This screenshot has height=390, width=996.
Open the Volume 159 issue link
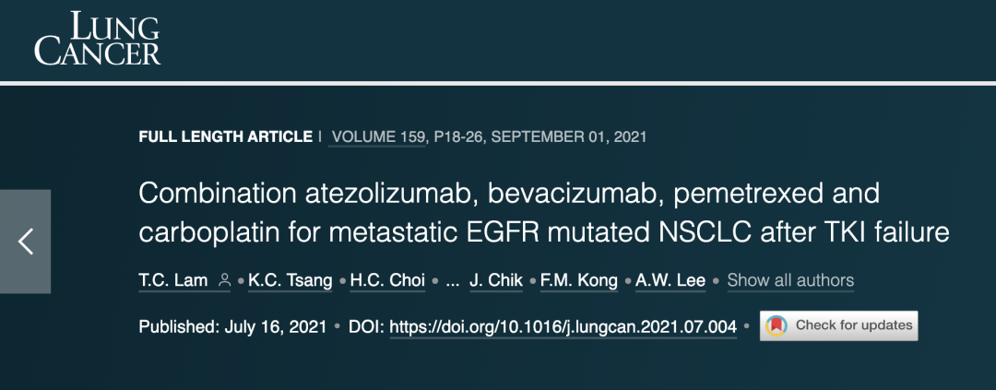pyautogui.click(x=376, y=136)
